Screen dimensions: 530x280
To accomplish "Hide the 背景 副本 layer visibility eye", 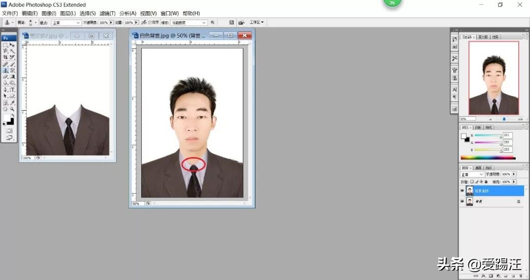I will [462, 191].
